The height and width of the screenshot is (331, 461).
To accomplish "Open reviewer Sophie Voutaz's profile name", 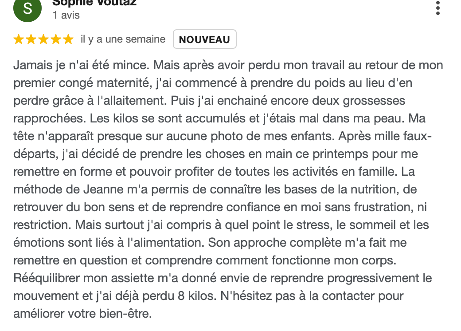I will point(94,3).
